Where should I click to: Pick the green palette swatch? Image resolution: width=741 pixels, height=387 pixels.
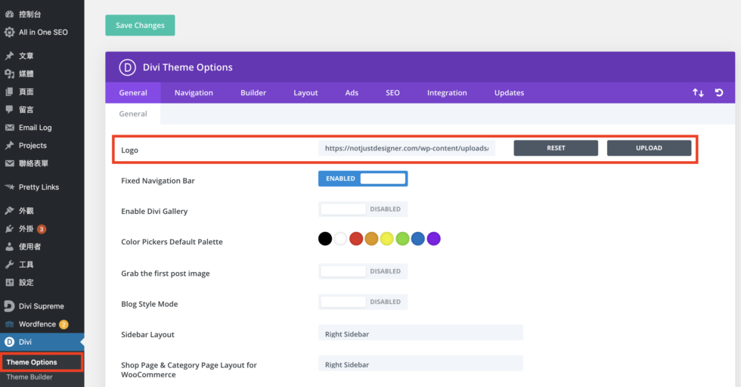(402, 239)
